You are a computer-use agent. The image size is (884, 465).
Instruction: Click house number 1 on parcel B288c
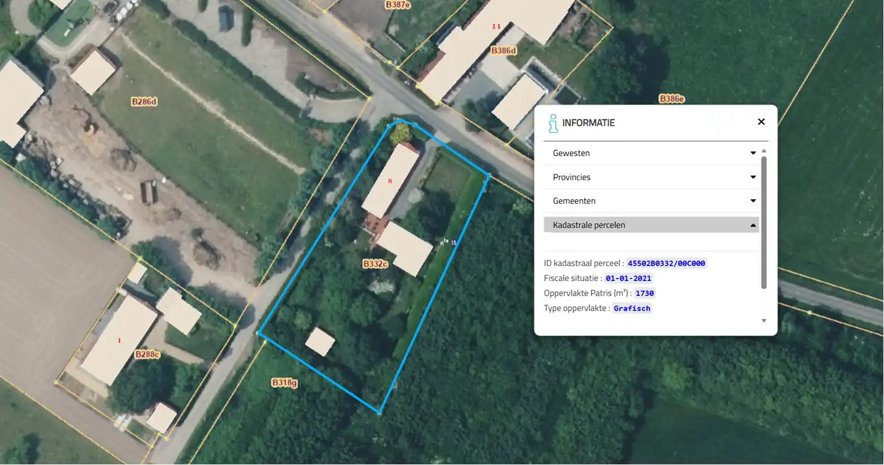(x=119, y=341)
